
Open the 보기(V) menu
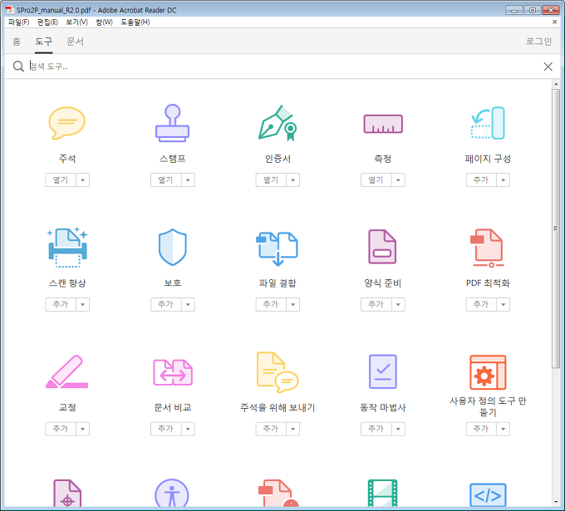coord(76,22)
